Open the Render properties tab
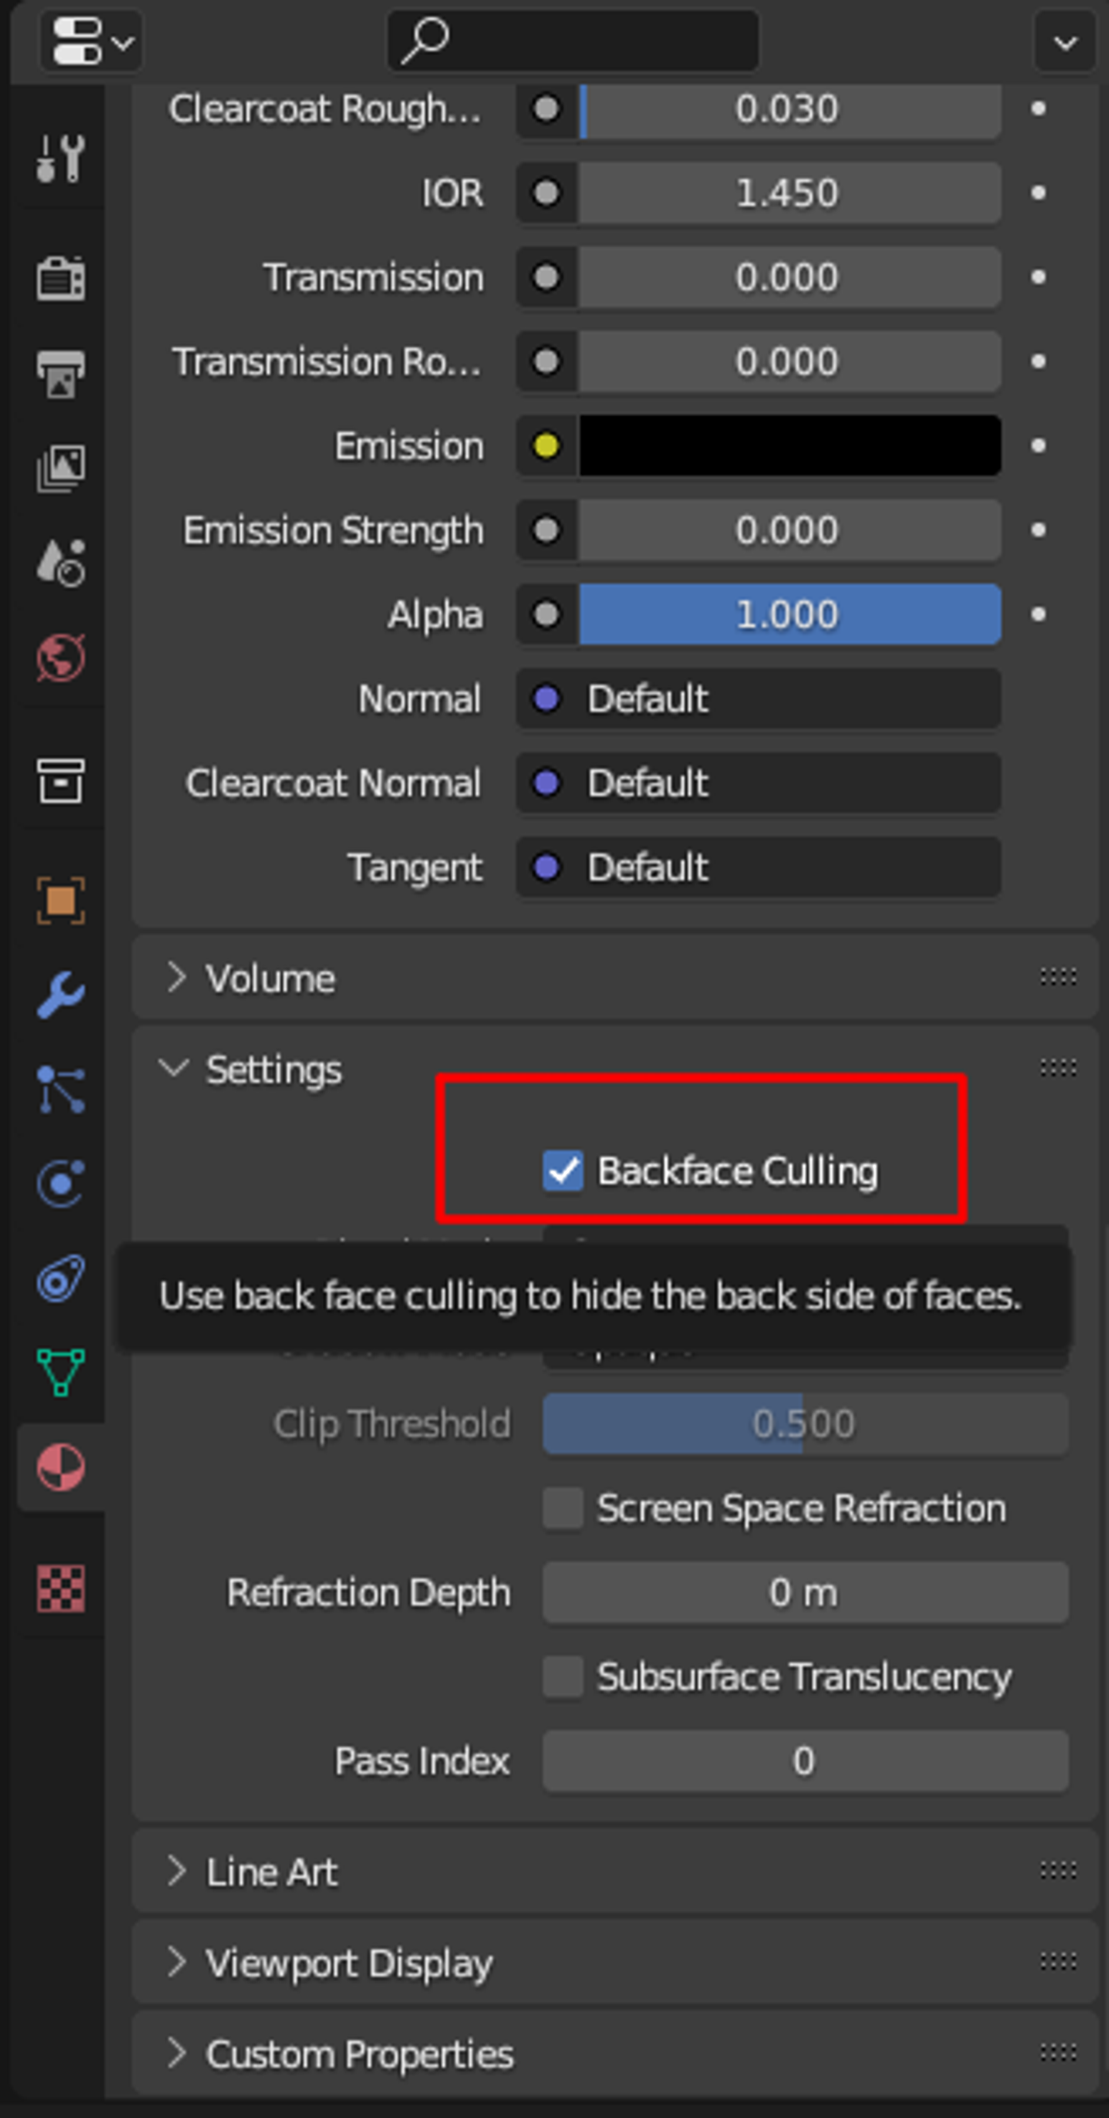This screenshot has width=1109, height=2118. click(x=60, y=278)
